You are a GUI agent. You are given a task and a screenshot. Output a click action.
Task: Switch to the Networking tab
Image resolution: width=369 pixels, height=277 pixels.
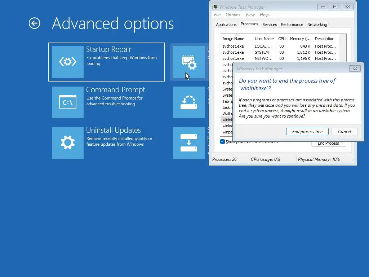pos(317,25)
